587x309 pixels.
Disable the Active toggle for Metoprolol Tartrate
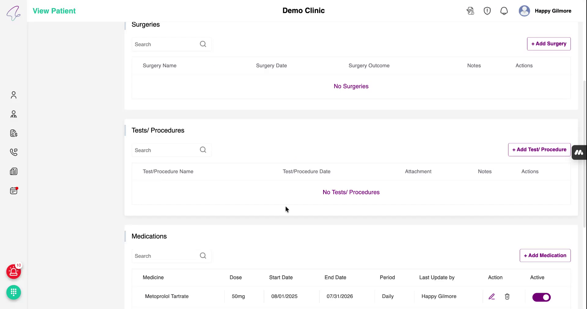[x=541, y=297]
